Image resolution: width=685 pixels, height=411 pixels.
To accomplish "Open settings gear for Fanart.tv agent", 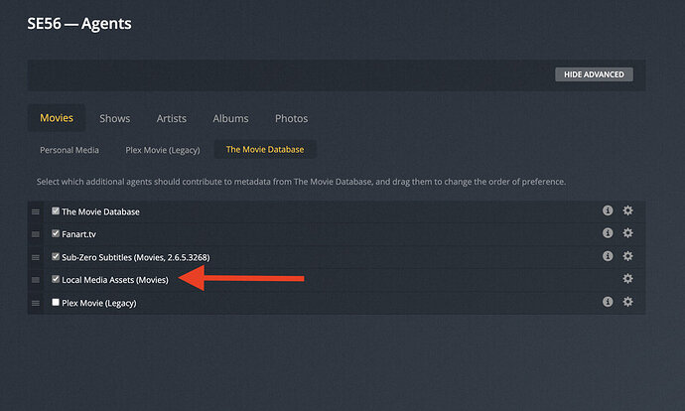I will [627, 232].
